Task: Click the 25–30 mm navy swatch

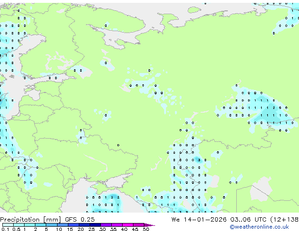Action: tap(95, 225)
